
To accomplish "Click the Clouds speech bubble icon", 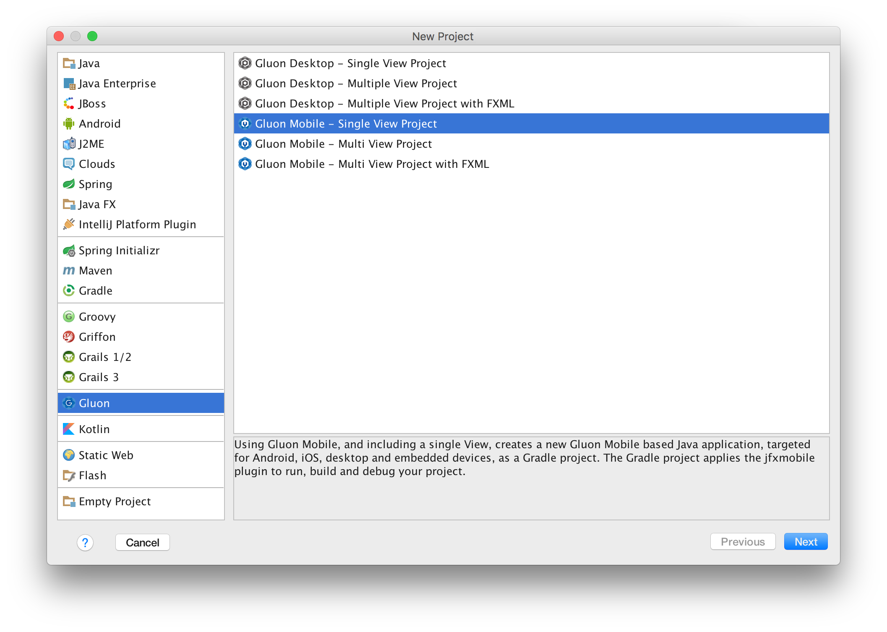I will pos(69,164).
